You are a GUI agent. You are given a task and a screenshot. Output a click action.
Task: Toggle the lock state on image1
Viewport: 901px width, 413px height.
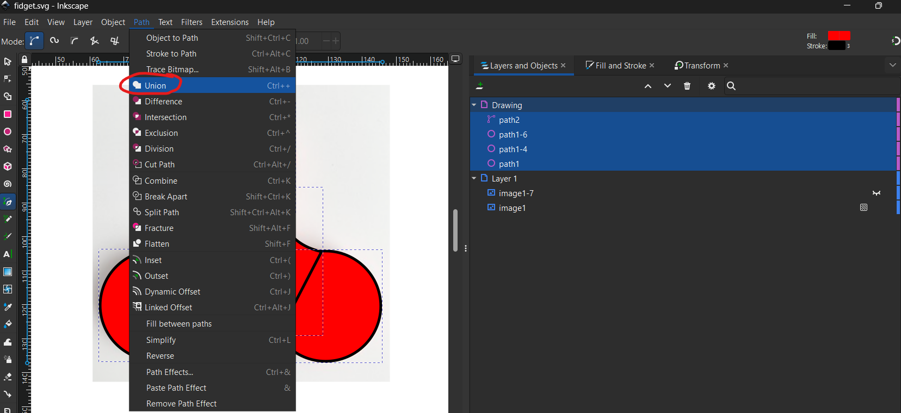863,208
